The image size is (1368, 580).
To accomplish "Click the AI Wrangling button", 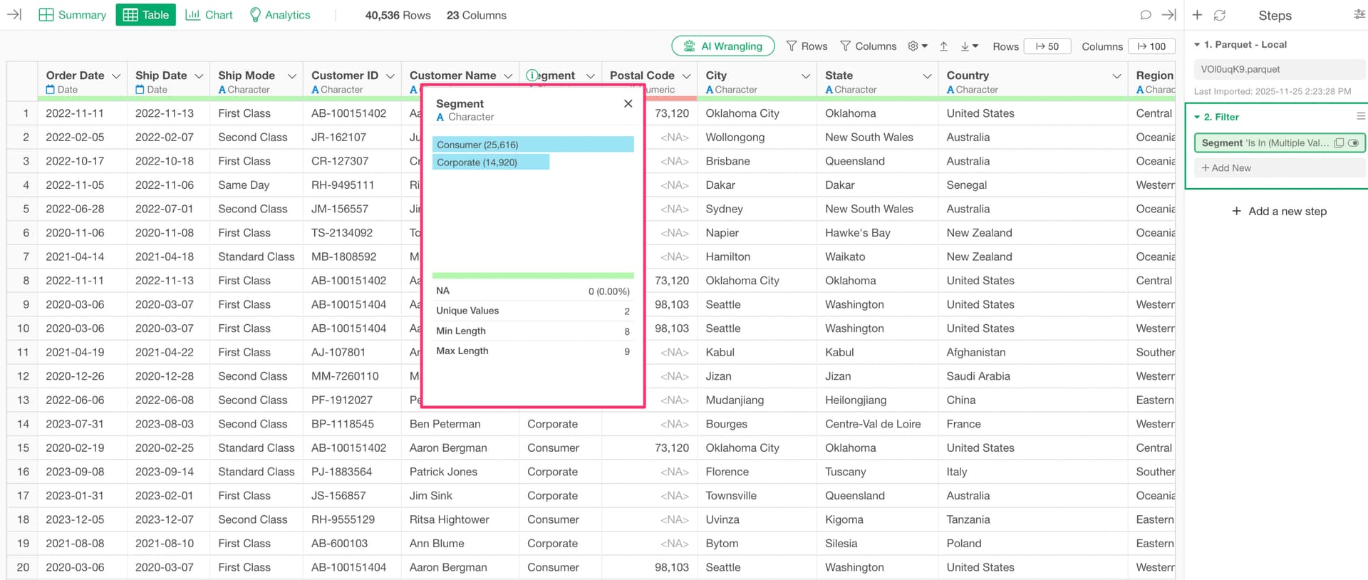I will [722, 46].
